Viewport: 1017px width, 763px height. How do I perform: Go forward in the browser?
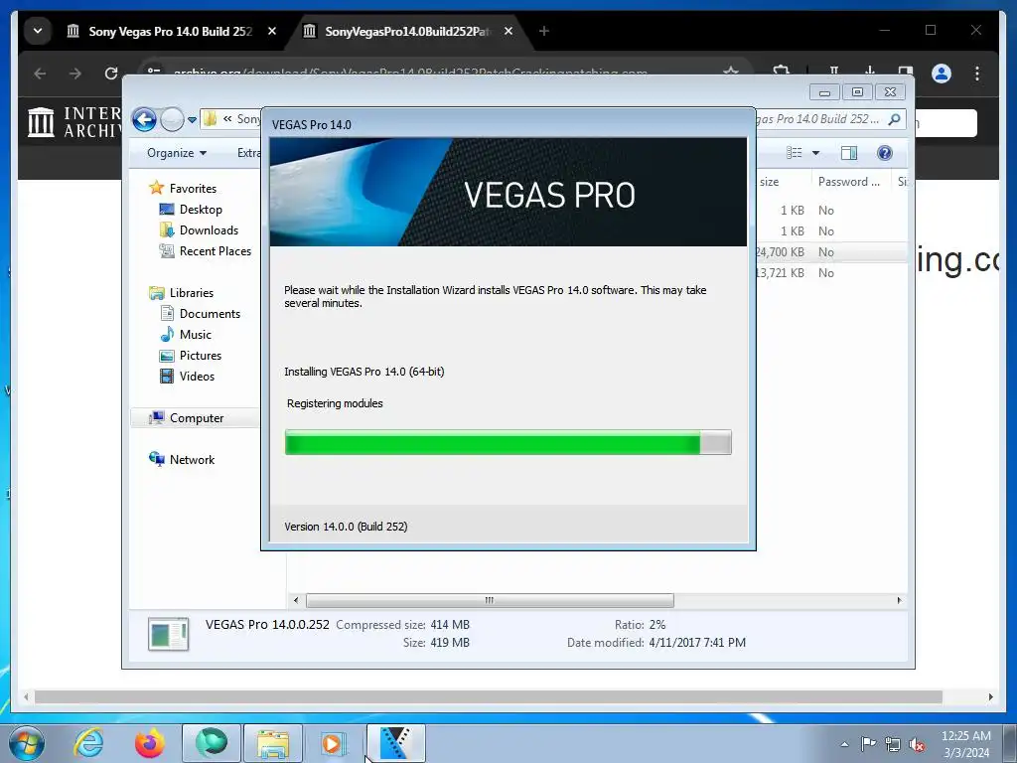(75, 74)
